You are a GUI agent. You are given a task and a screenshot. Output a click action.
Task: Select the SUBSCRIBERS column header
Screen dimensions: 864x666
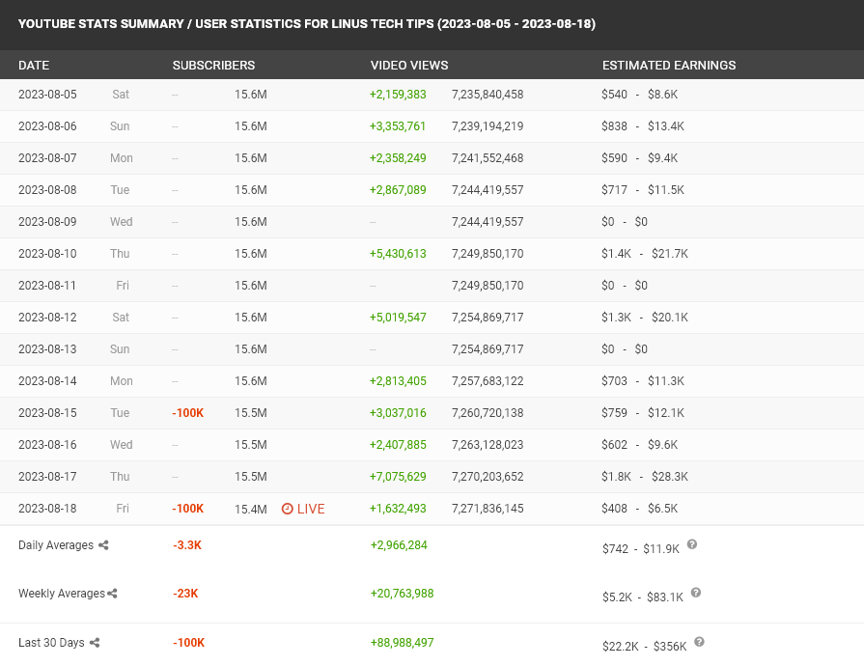click(x=213, y=65)
